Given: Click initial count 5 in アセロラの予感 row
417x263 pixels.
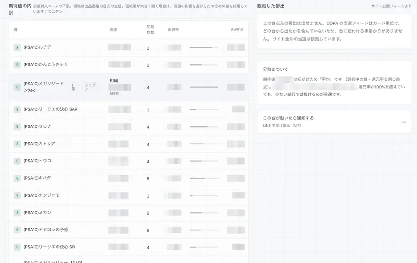Looking at the screenshot, I should [148, 230].
